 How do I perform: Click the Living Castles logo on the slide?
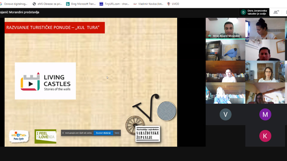45,81
